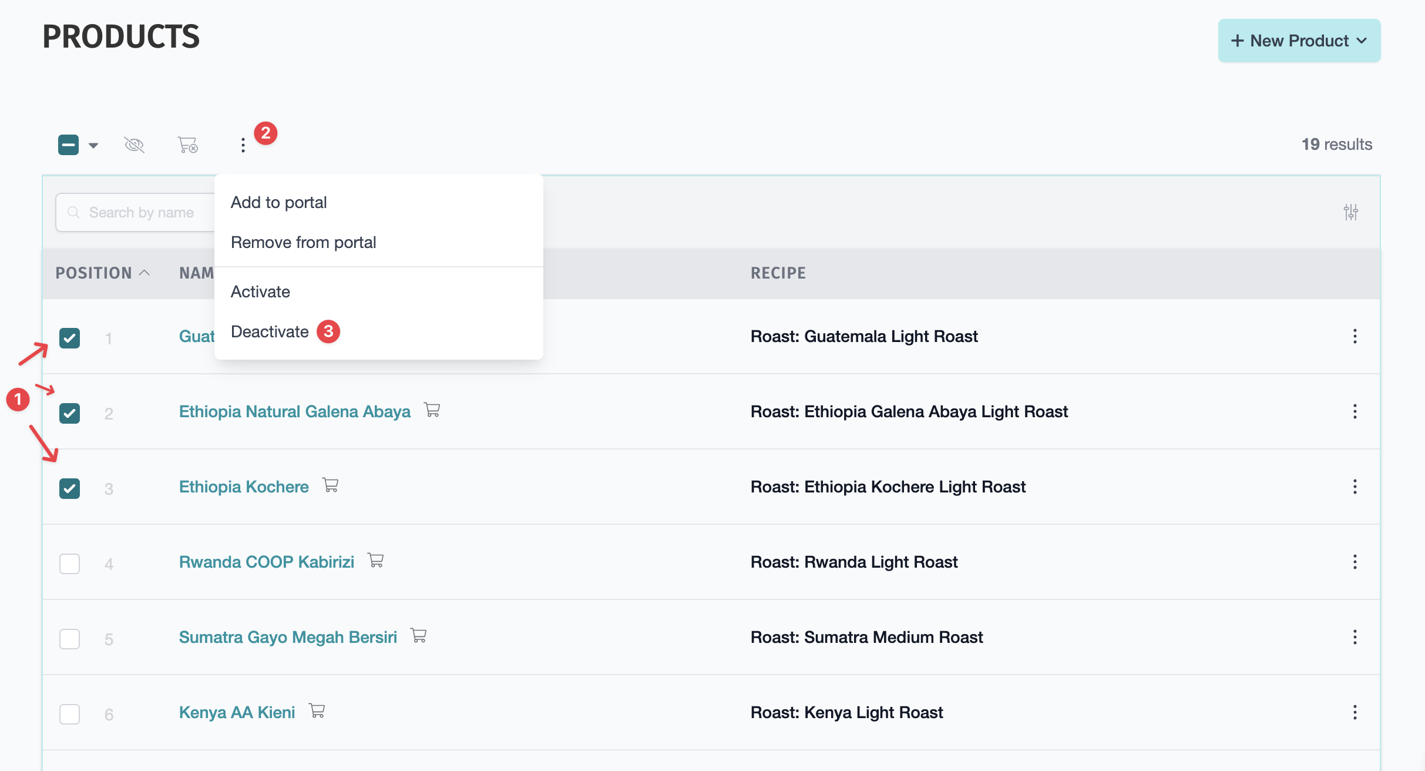
Task: Open the table filter settings sliders icon
Action: [1350, 212]
